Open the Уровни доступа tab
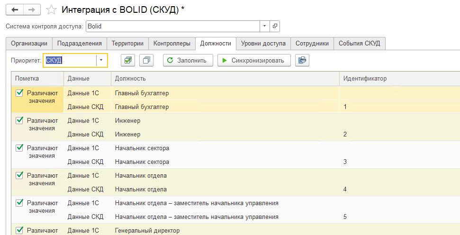 coord(263,43)
